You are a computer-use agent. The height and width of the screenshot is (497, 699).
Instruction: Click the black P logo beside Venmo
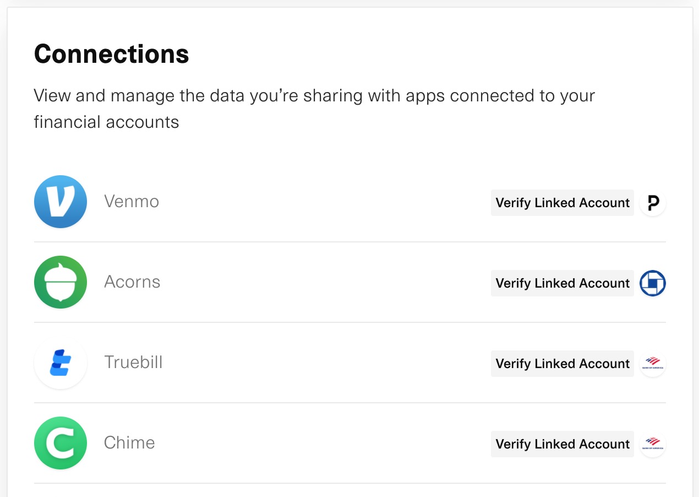pos(653,203)
